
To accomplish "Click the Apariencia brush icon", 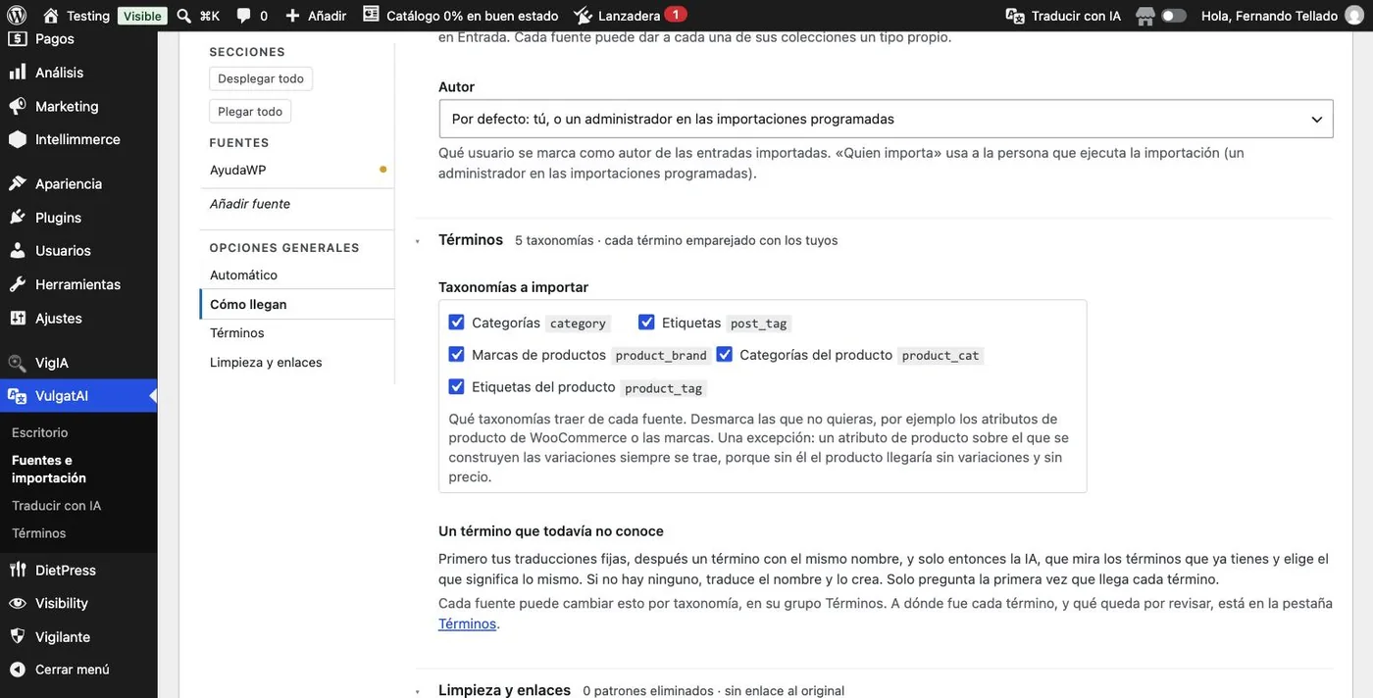I will click(x=17, y=183).
